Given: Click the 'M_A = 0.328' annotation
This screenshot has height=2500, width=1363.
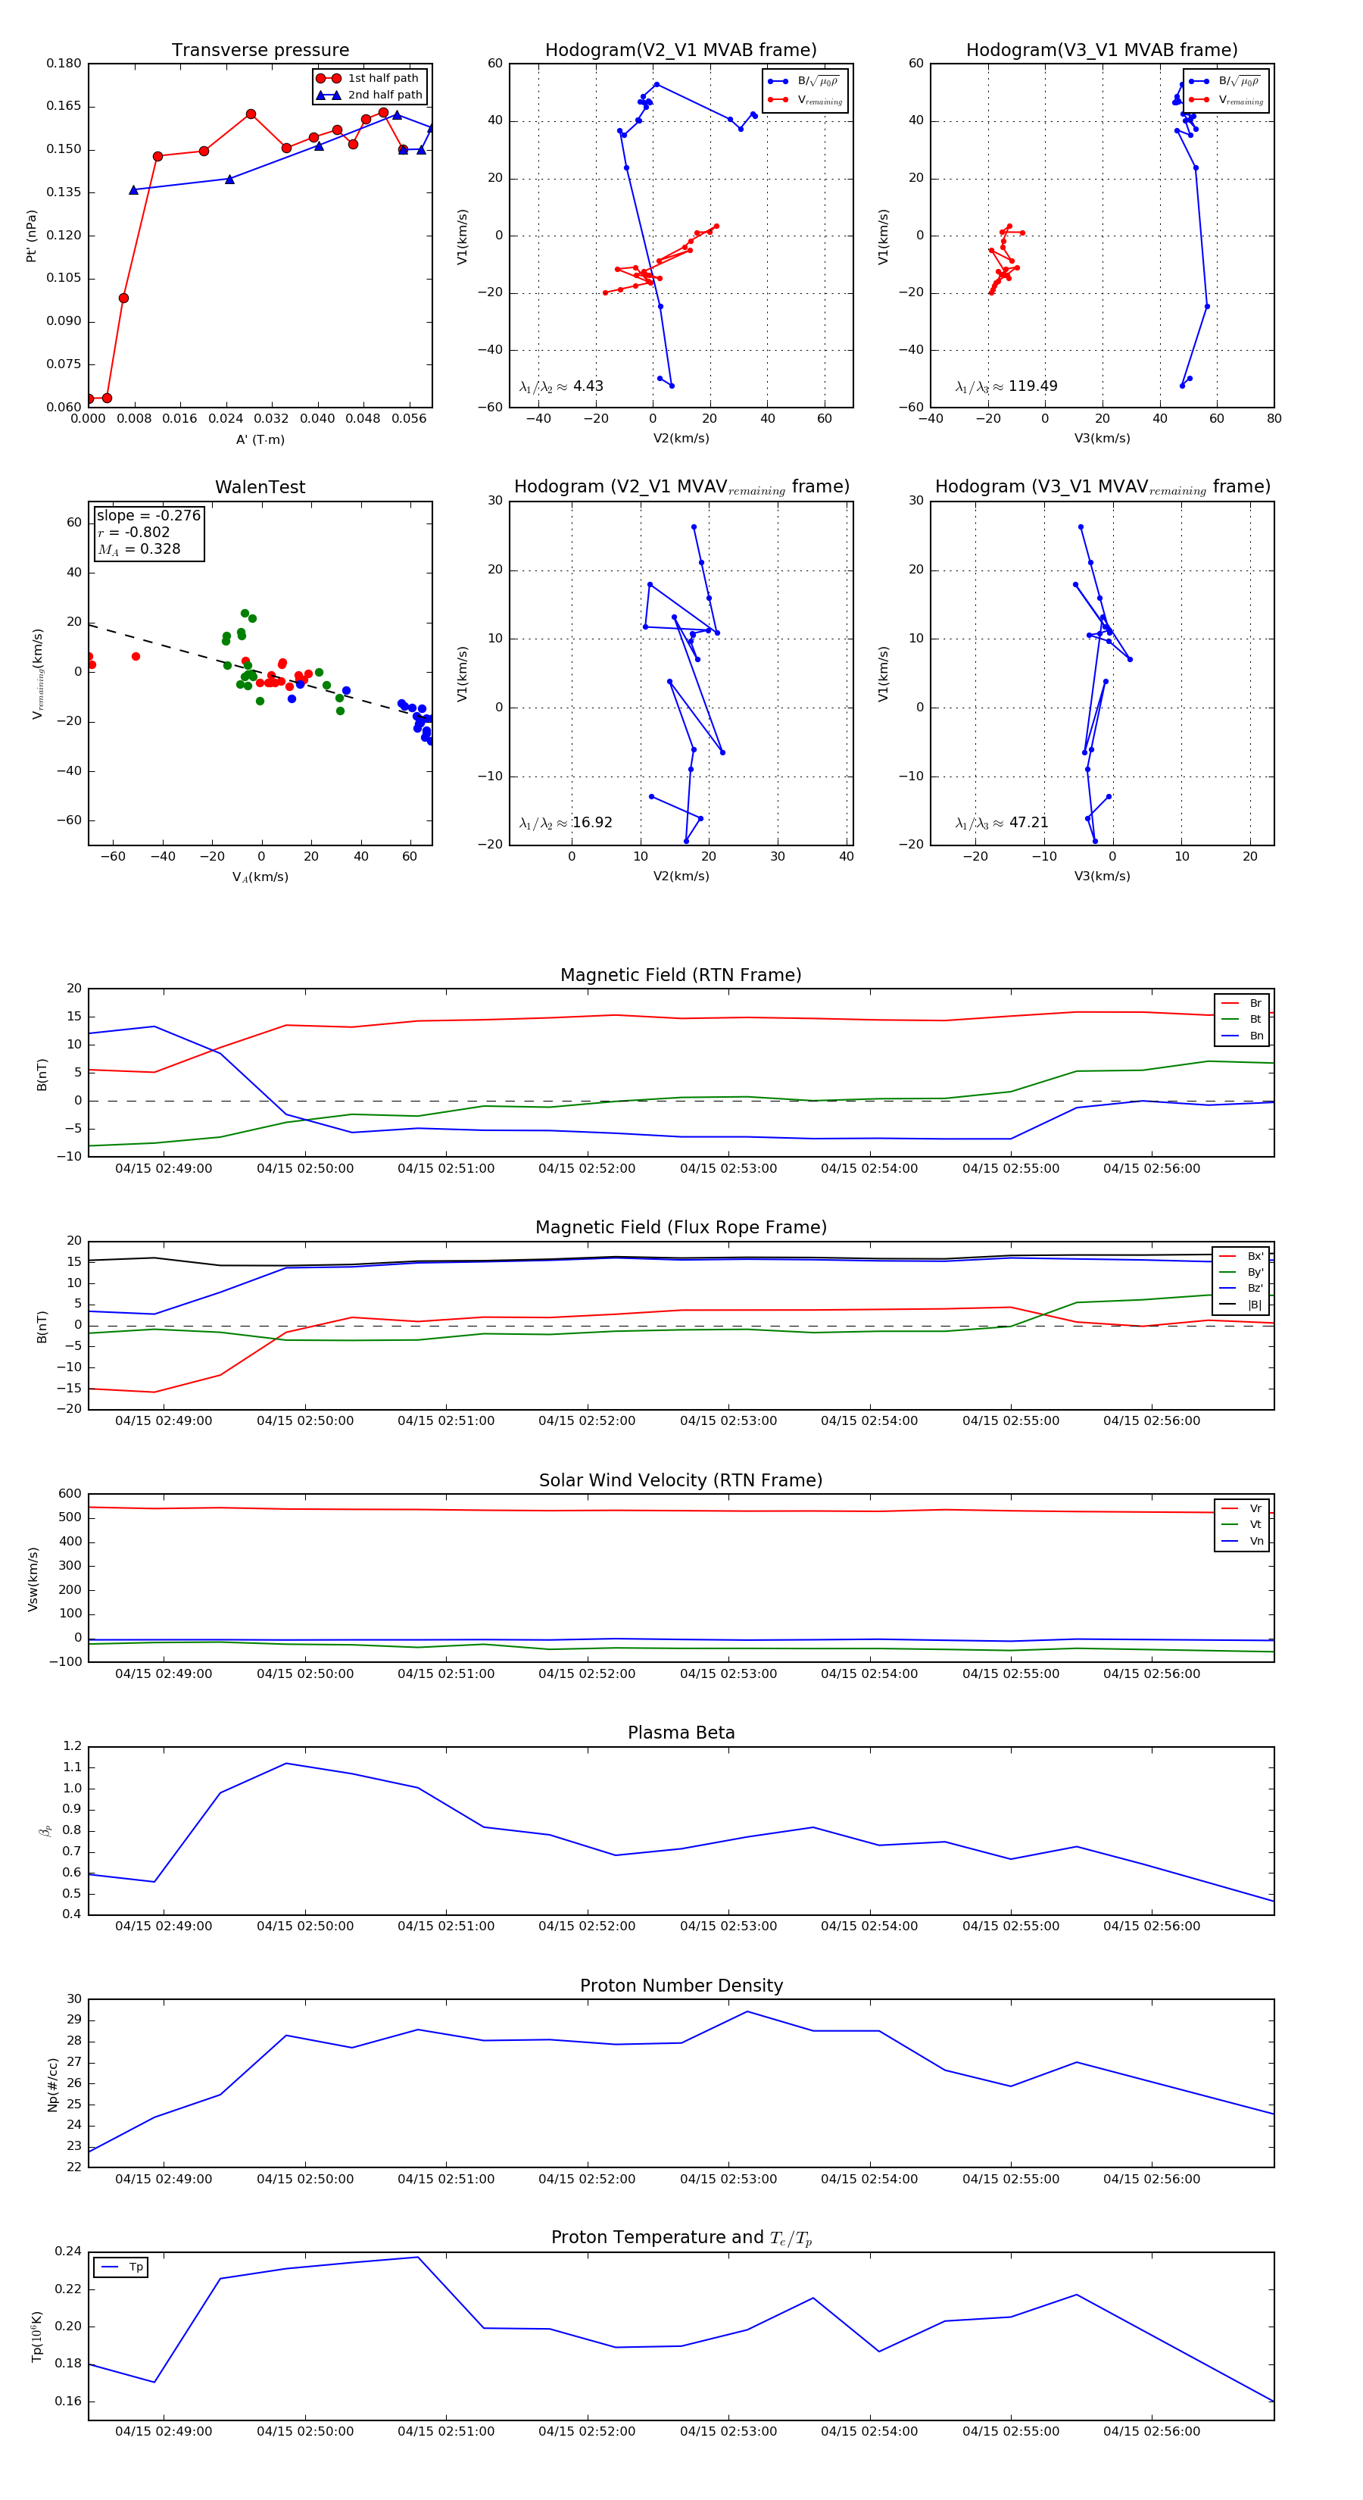Looking at the screenshot, I should (x=139, y=549).
